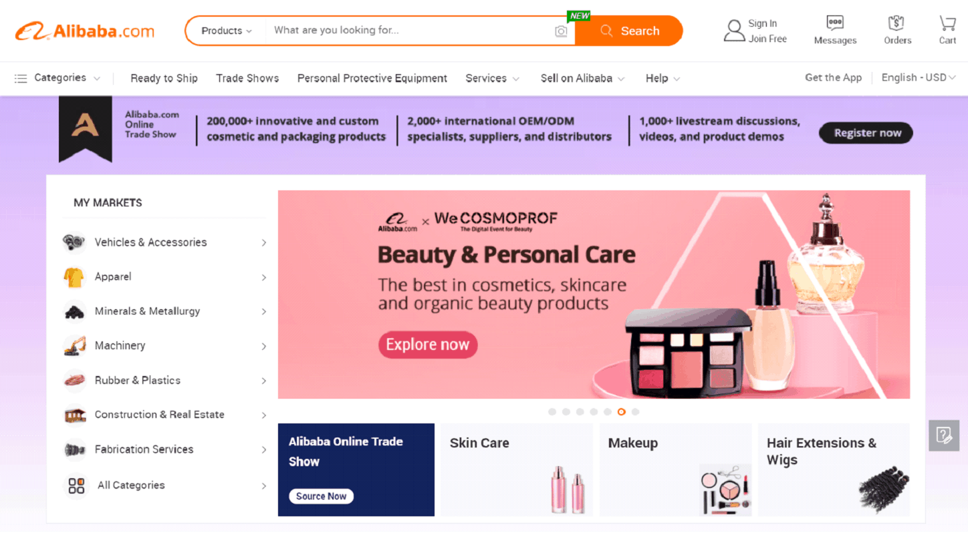Open Personal Protective Equipment menu item

(372, 78)
